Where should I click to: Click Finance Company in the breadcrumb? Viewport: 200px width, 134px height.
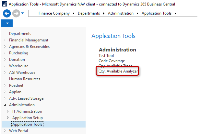pyautogui.click(x=54, y=13)
